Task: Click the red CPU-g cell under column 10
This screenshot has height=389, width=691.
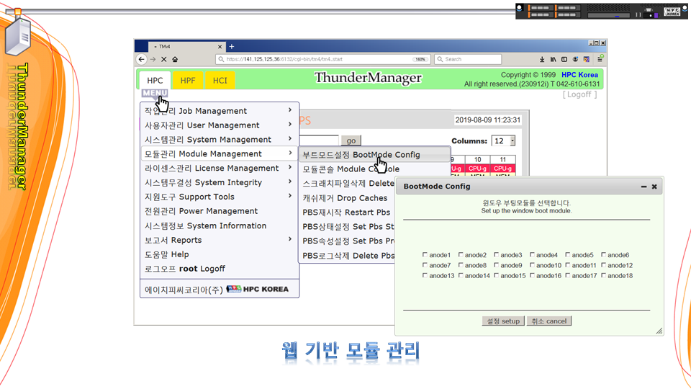Action: 478,169
